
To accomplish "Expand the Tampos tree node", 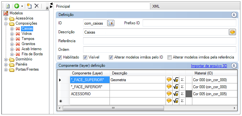I will (12, 39).
